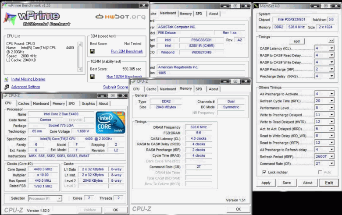The width and height of the screenshot is (342, 215).
Task: Click the About button in MemSet
Action: pos(307,183)
